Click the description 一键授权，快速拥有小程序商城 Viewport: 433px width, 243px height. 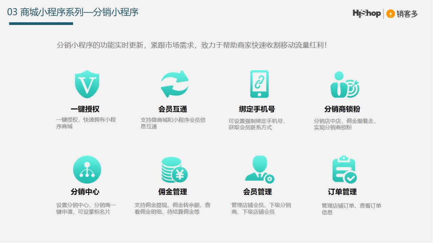coord(86,123)
